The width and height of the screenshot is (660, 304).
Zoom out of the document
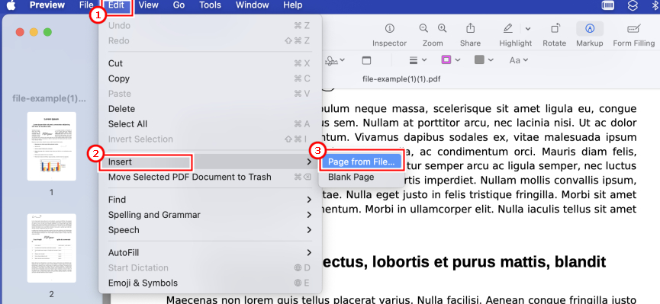pyautogui.click(x=423, y=29)
